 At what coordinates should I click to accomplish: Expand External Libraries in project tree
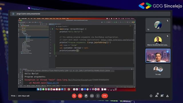coord(20,52)
